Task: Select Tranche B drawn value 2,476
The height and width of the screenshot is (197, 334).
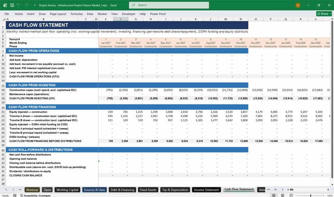Action: click(319, 120)
